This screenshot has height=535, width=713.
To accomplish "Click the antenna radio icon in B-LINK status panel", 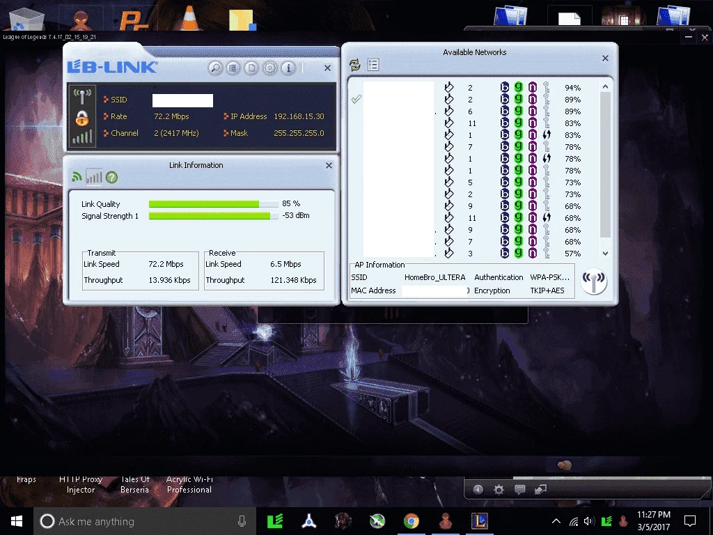I will click(82, 96).
